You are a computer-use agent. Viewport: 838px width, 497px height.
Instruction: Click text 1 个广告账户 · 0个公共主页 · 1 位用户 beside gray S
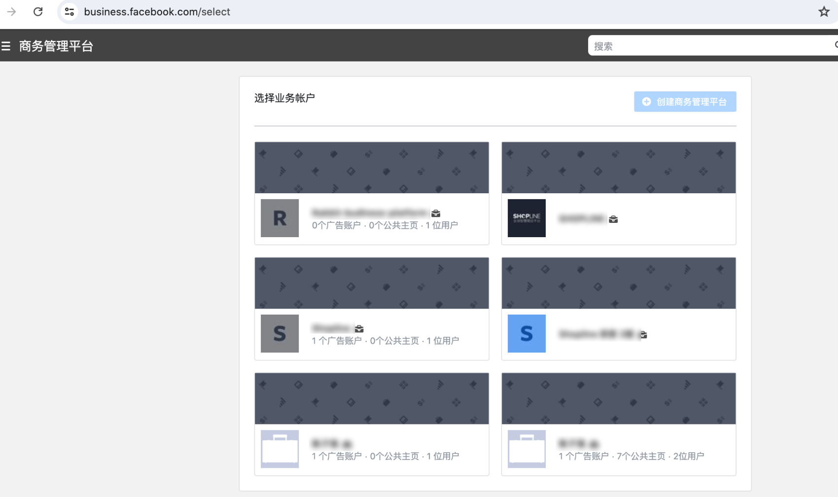click(385, 341)
